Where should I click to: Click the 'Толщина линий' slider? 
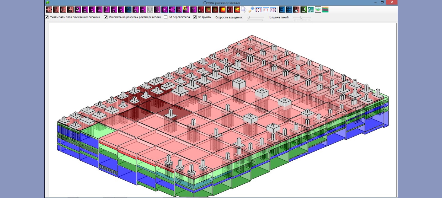(x=302, y=17)
